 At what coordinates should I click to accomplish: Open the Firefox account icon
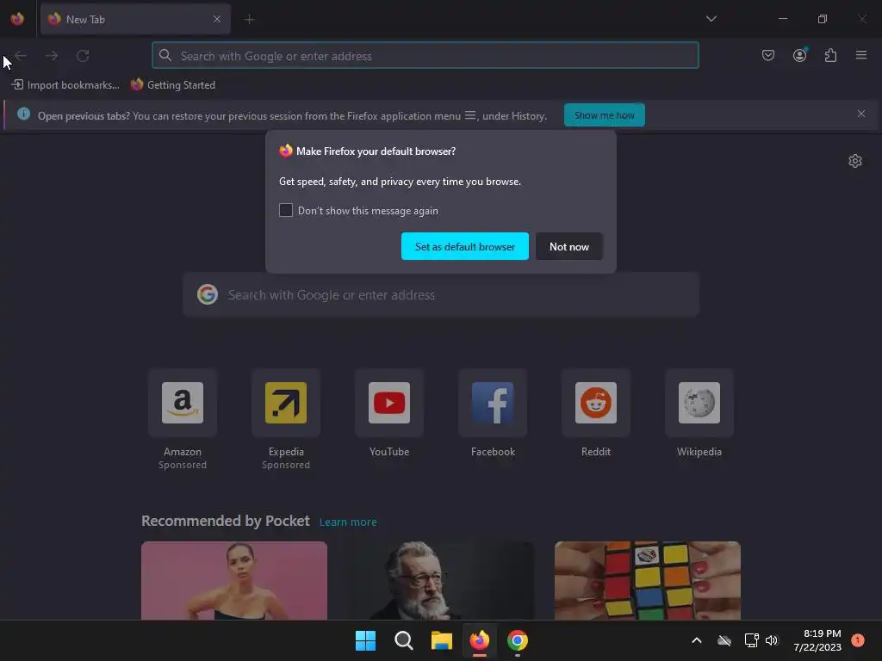tap(799, 55)
